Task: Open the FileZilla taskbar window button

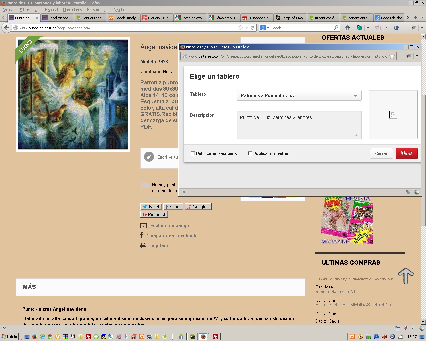Action: (x=215, y=337)
